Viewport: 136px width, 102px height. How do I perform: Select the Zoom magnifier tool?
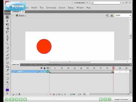coord(7,82)
